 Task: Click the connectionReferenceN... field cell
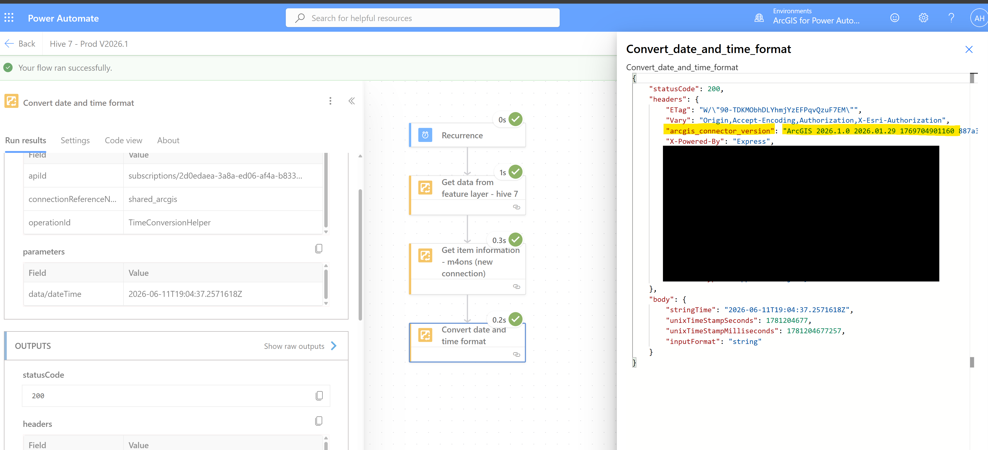[x=74, y=199]
